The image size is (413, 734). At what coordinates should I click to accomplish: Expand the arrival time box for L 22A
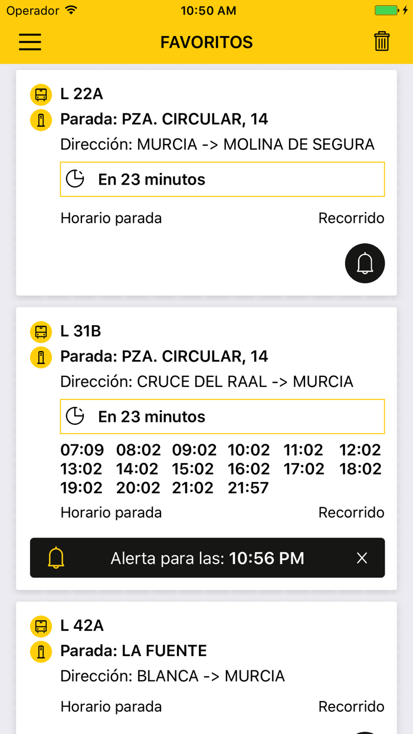click(x=222, y=179)
